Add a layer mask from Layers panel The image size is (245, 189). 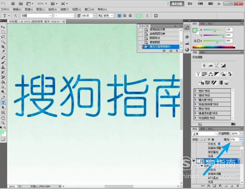[x=214, y=186]
